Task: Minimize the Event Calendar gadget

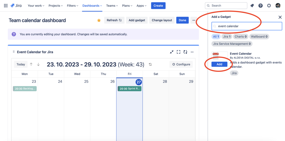Action: click(172, 52)
